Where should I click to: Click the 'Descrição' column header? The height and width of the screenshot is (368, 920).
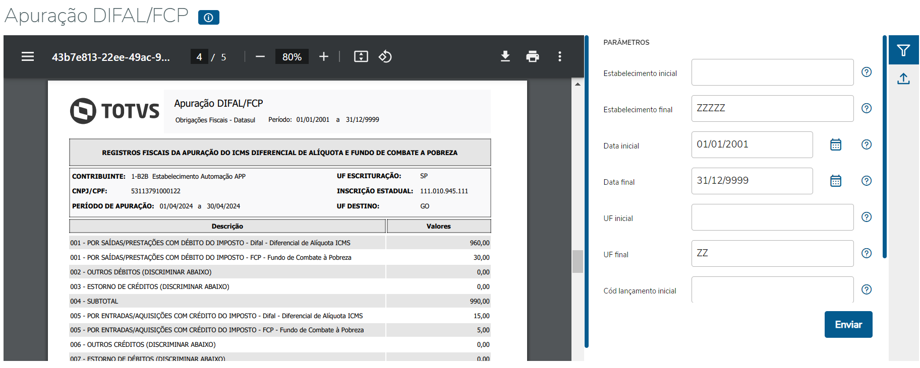click(227, 226)
